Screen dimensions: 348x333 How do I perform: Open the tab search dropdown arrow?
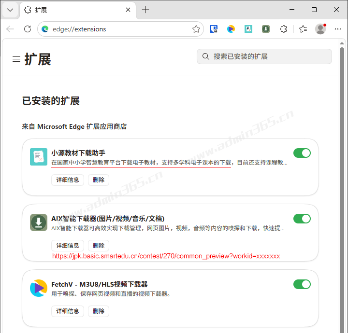click(x=10, y=10)
